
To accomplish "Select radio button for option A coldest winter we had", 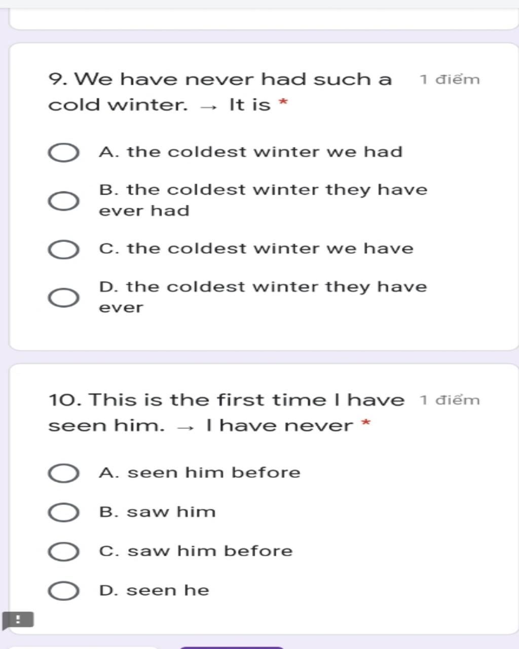I will tap(63, 153).
